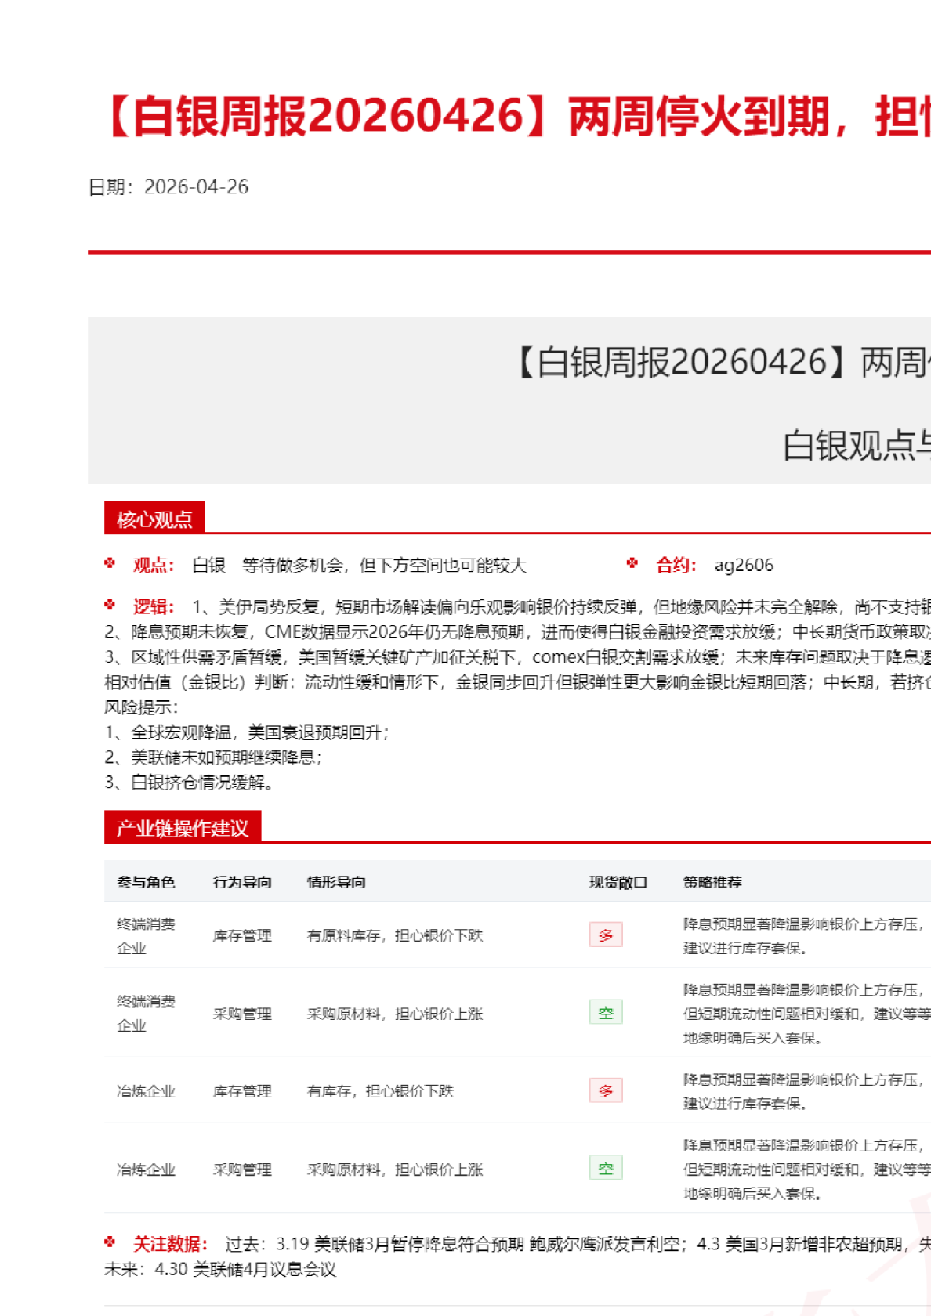Select the 产业链操作建议 section tab
The image size is (931, 1316).
[x=182, y=828]
